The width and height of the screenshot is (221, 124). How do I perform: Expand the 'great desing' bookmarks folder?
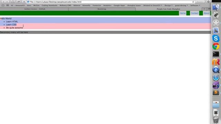point(181,6)
